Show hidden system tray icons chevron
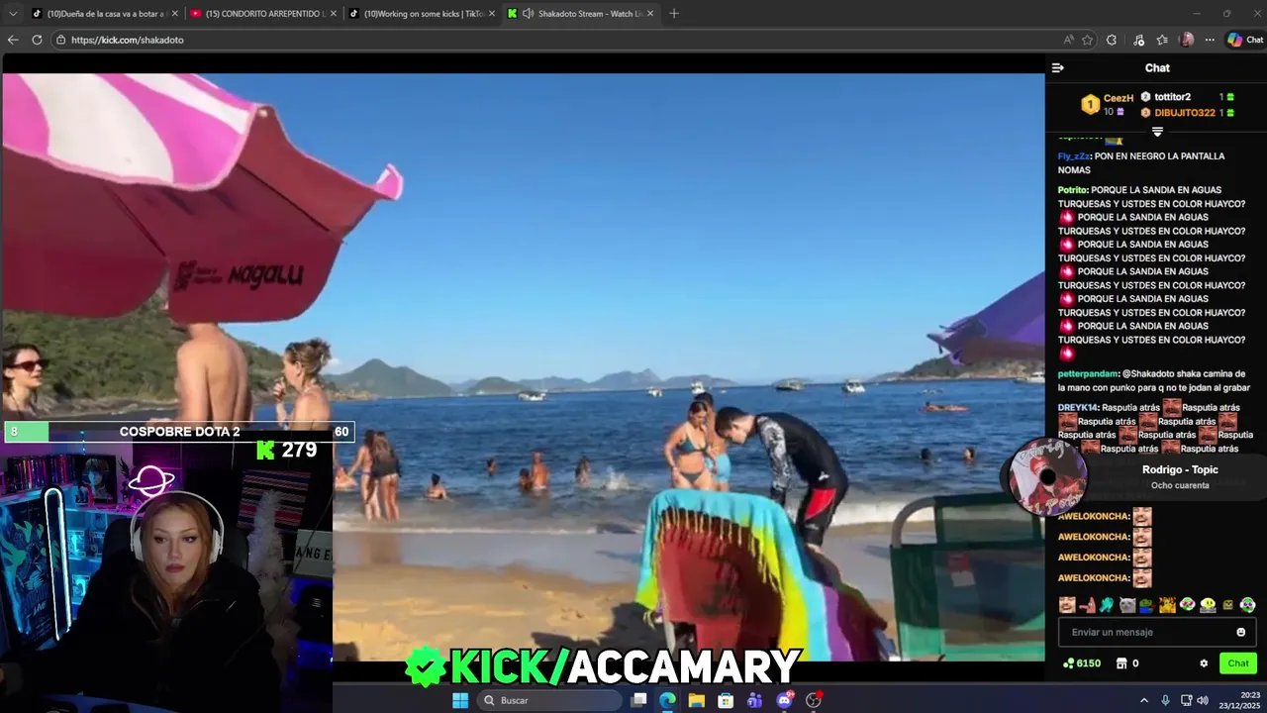The height and width of the screenshot is (713, 1267). point(1144,700)
